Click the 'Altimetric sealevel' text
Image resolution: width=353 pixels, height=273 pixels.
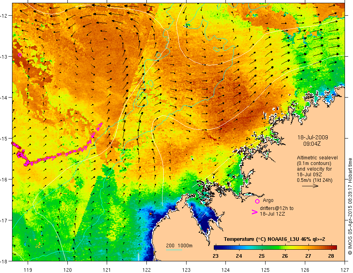[x=317, y=158]
